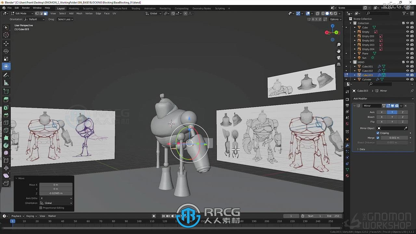Open Axis Ortho X dropdown
The image size is (416, 234).
pyautogui.click(x=56, y=198)
